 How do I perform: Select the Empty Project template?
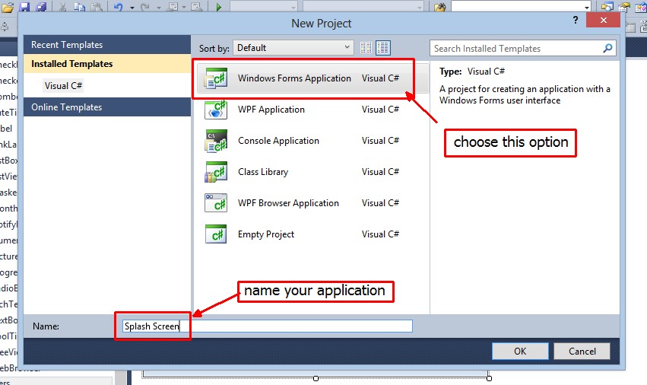tap(312, 234)
